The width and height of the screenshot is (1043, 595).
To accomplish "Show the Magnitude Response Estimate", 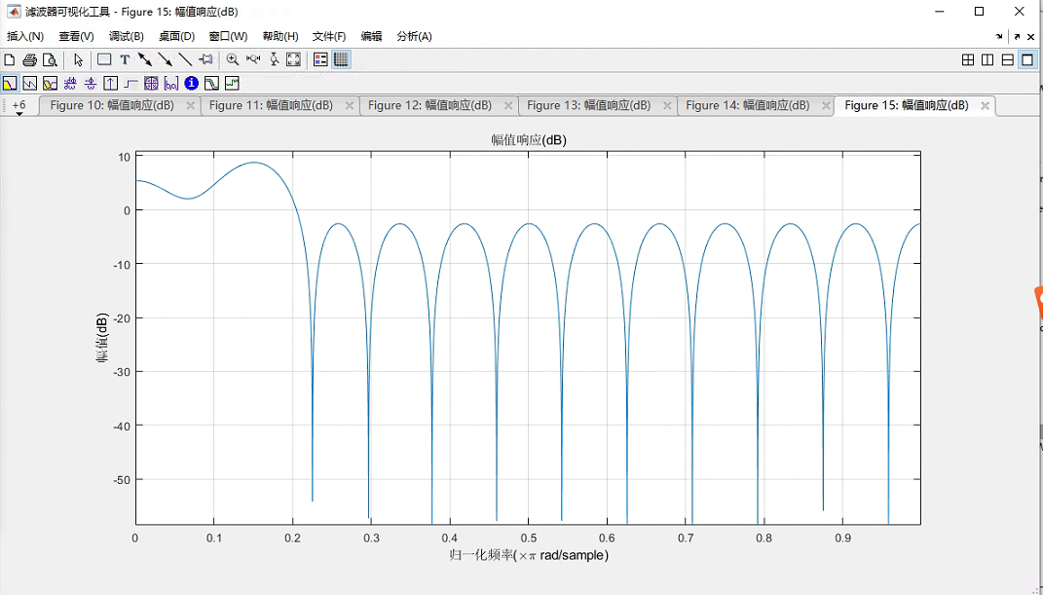I will tap(211, 83).
